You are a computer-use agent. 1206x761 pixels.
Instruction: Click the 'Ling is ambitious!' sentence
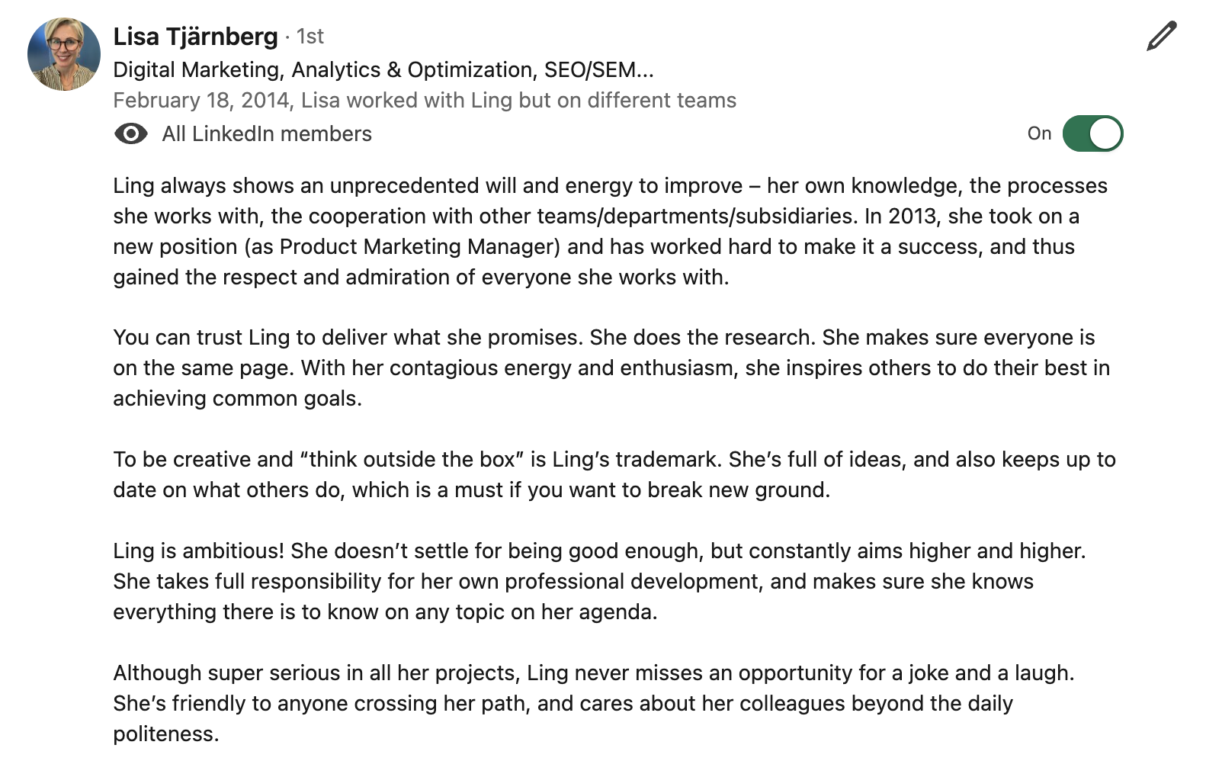coord(200,551)
